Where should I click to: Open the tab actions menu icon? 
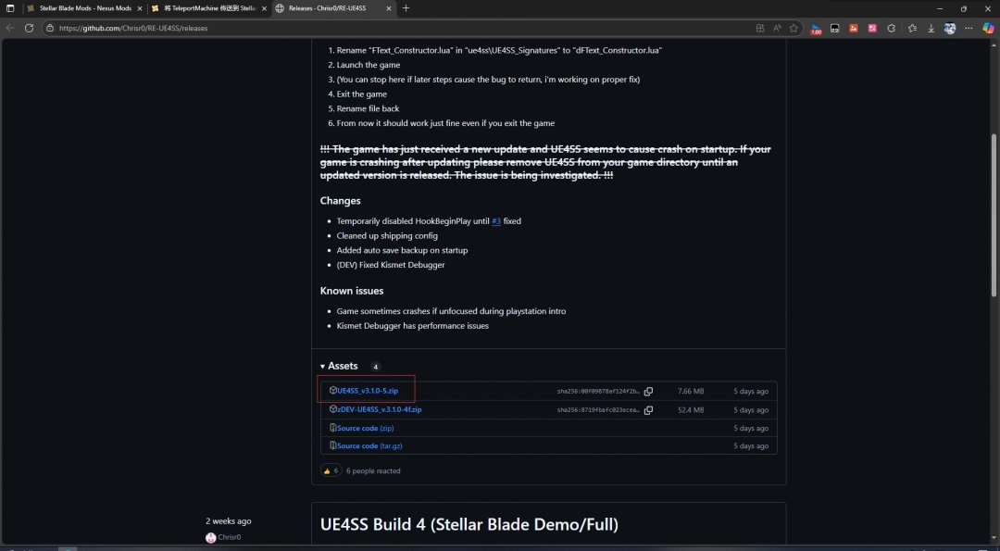point(10,9)
